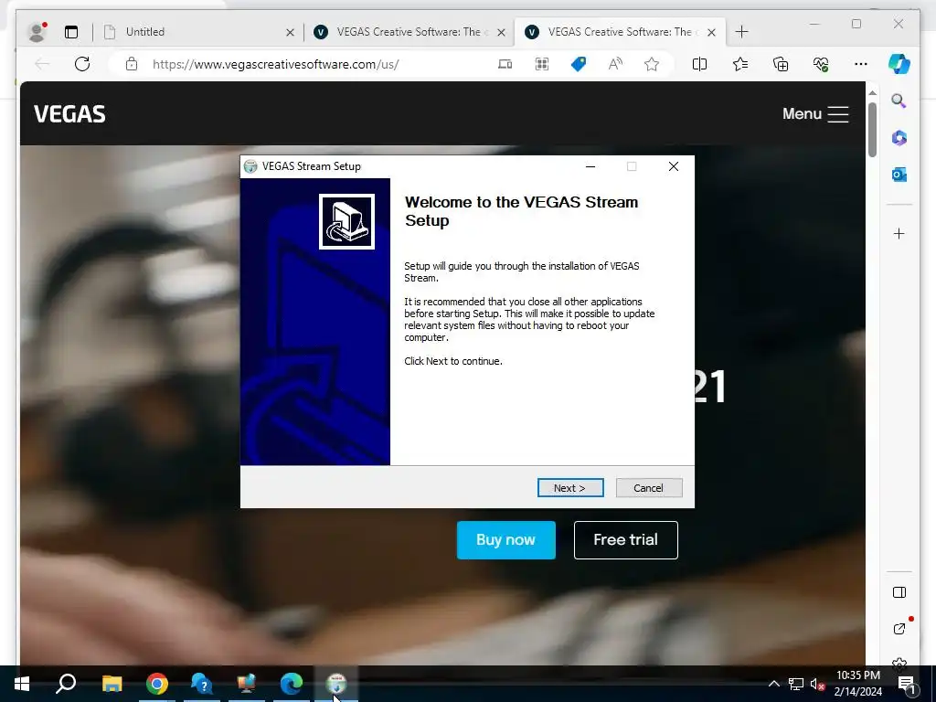Close the Untitled tab
The image size is (936, 702).
click(290, 32)
